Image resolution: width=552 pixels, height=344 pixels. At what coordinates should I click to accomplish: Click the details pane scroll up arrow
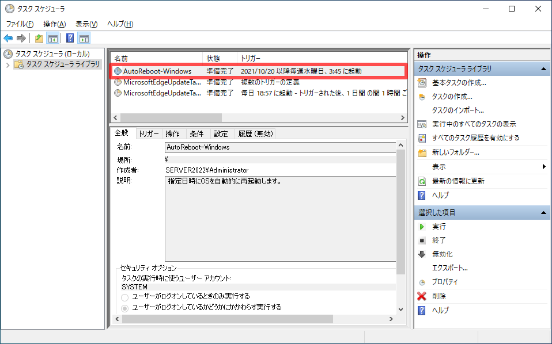(400, 145)
